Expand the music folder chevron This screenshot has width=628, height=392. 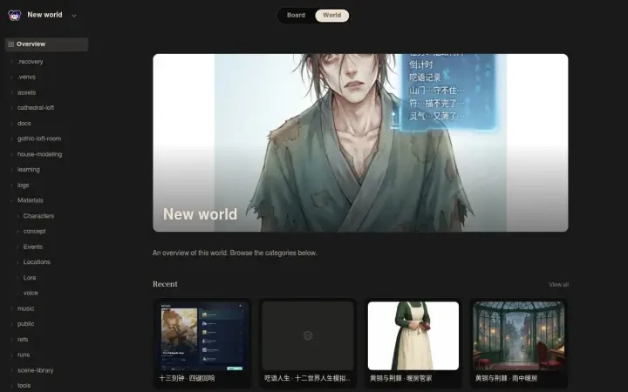[x=11, y=308]
